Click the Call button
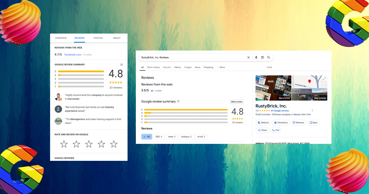Image resolution: width=369 pixels, height=194 pixels. pos(275,130)
